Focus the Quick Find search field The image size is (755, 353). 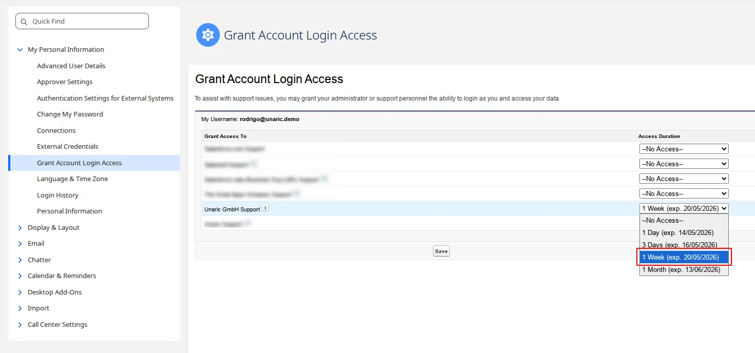tap(82, 21)
